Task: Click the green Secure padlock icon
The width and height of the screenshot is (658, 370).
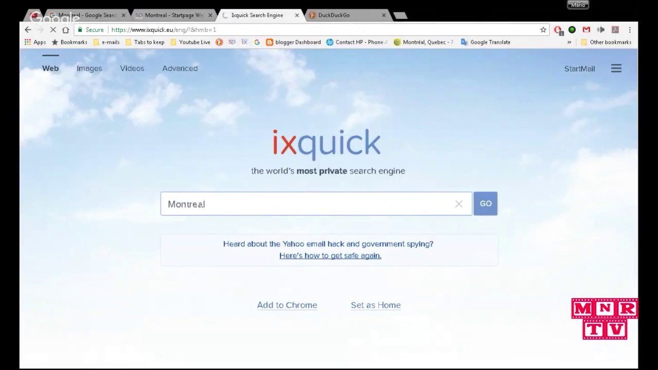Action: (80, 30)
